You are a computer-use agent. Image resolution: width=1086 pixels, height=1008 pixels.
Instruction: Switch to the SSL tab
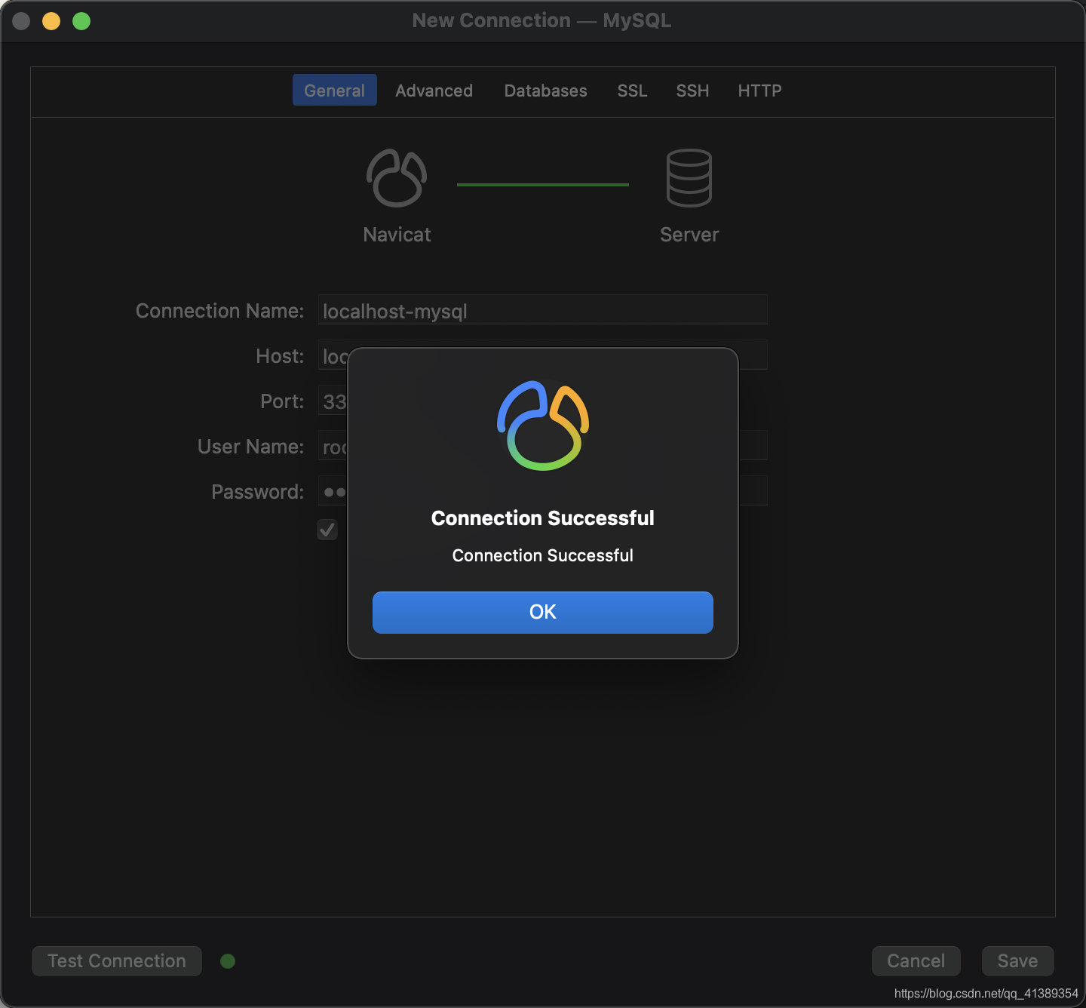(x=632, y=91)
